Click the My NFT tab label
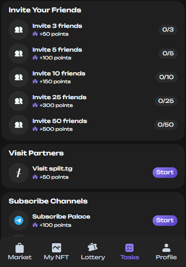This screenshot has height=267, width=186. click(x=57, y=257)
